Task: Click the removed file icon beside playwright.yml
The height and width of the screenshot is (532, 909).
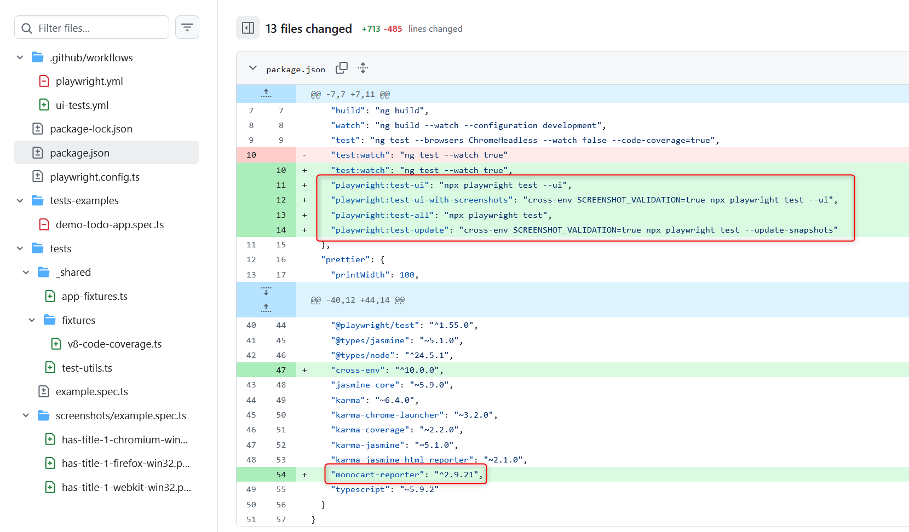Action: pyautogui.click(x=44, y=82)
